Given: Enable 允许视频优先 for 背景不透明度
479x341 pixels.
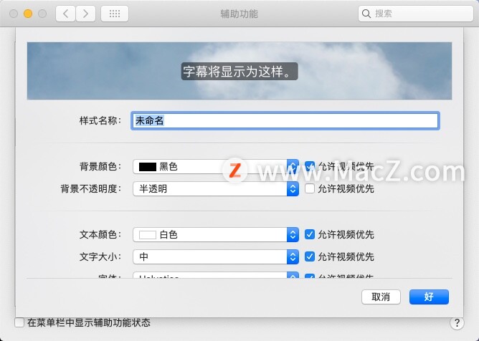Looking at the screenshot, I should pos(310,188).
